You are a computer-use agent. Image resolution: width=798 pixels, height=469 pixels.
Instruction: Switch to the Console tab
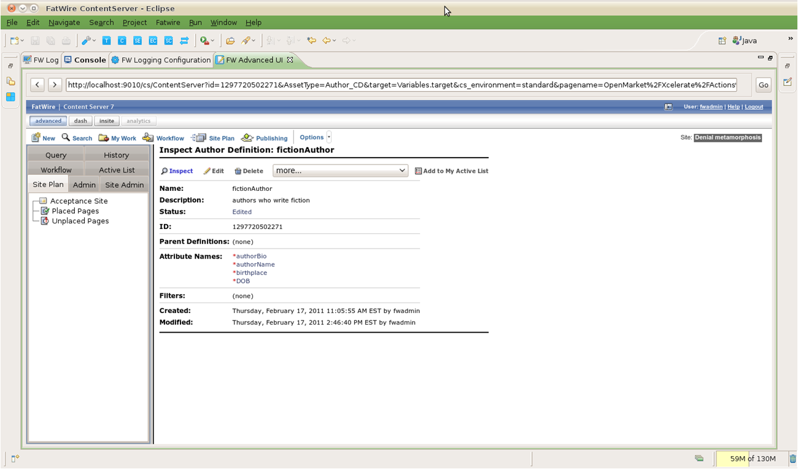coord(85,60)
